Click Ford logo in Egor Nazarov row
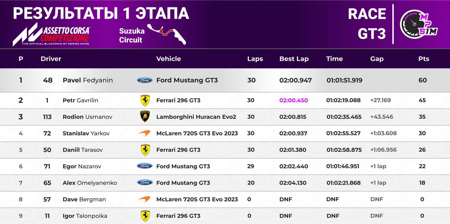The width and height of the screenshot is (450, 224). (144, 166)
